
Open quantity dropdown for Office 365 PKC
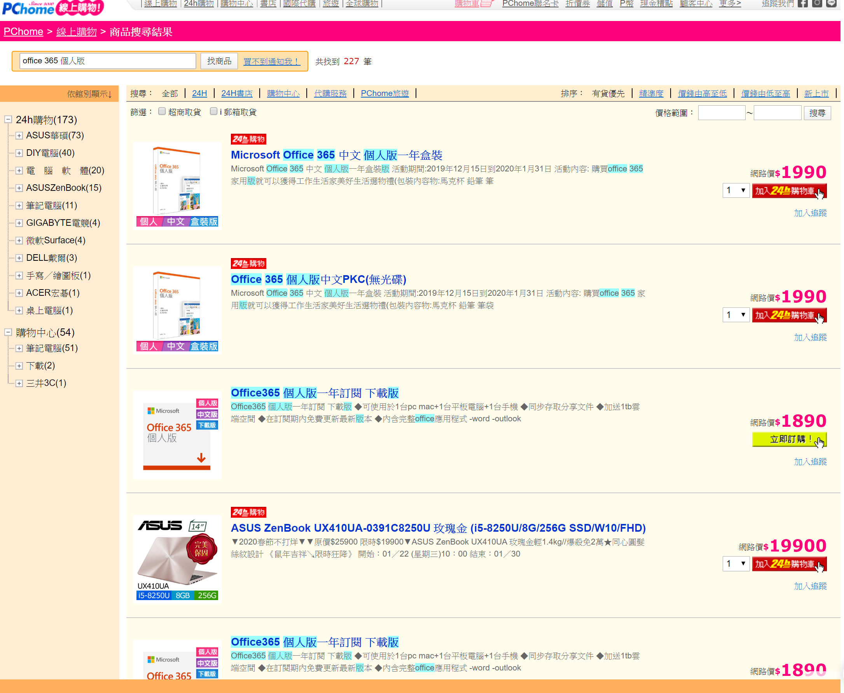pos(736,315)
